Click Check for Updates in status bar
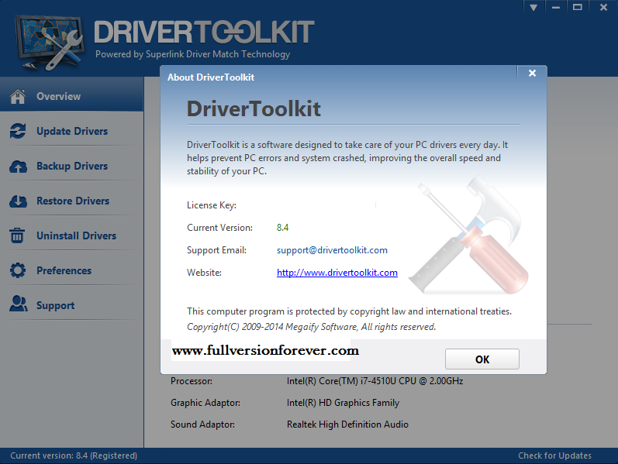 pos(554,455)
